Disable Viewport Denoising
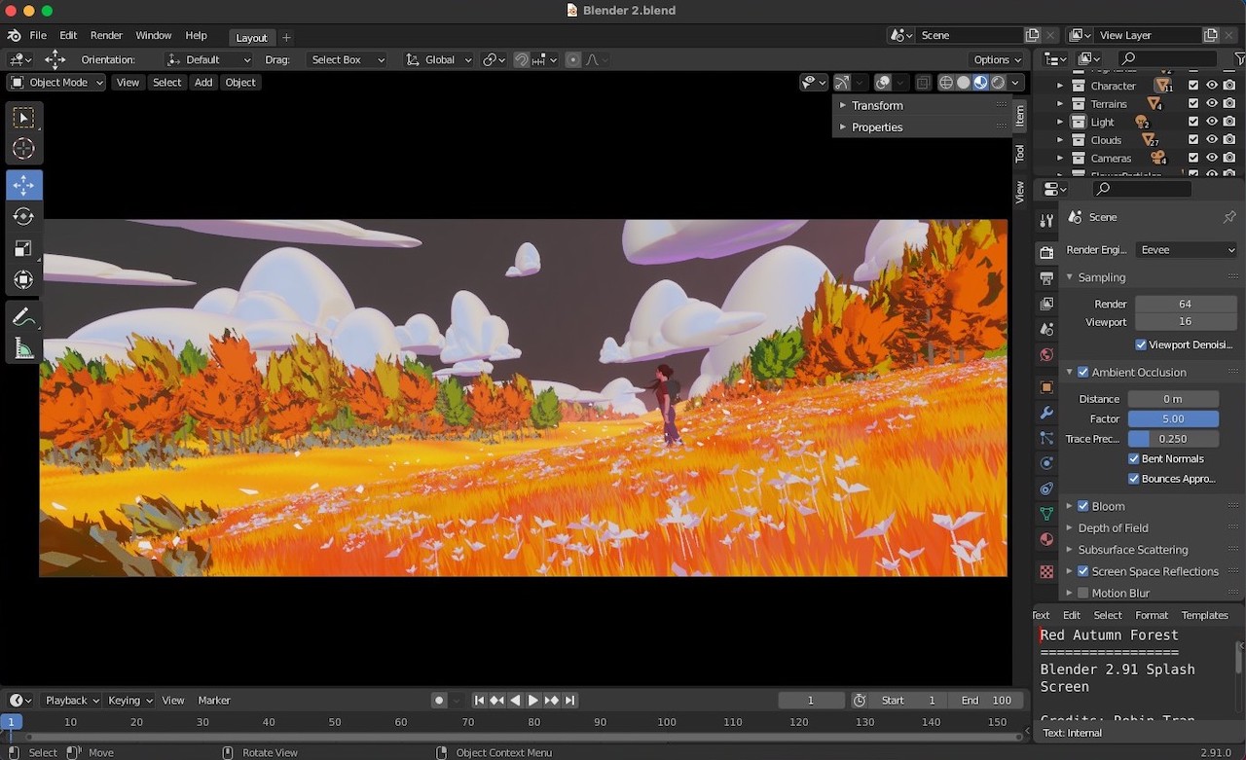This screenshot has height=760, width=1246. [x=1141, y=344]
